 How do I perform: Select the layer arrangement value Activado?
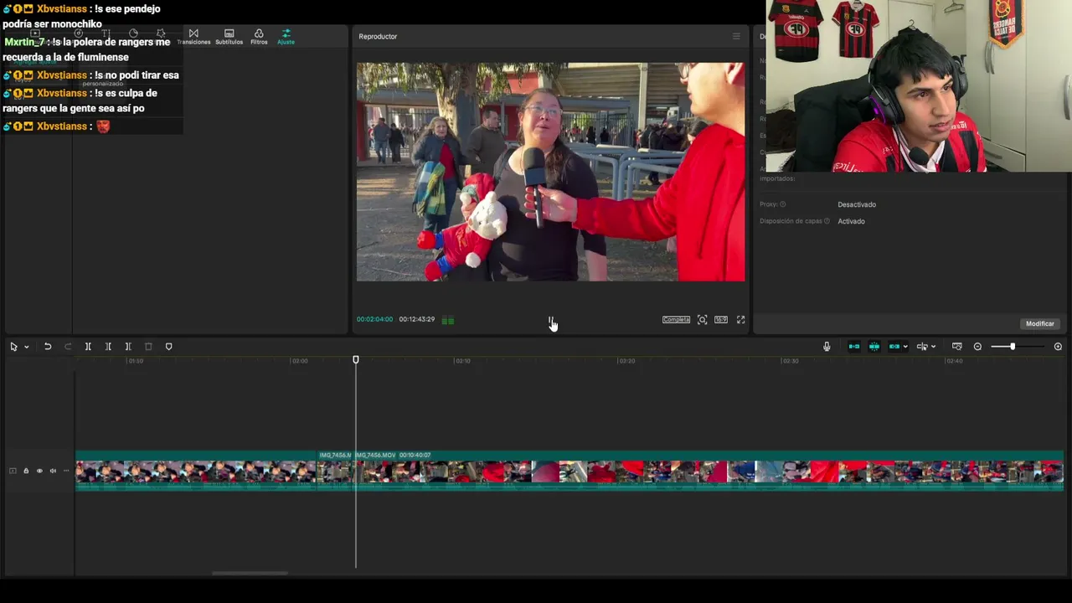(x=851, y=221)
